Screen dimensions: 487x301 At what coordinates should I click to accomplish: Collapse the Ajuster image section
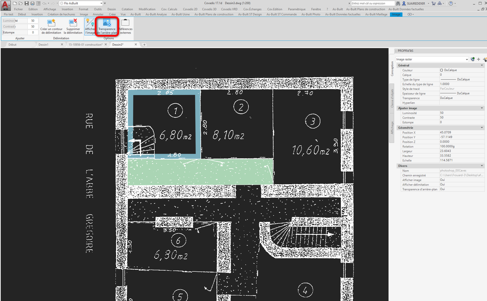coord(482,108)
